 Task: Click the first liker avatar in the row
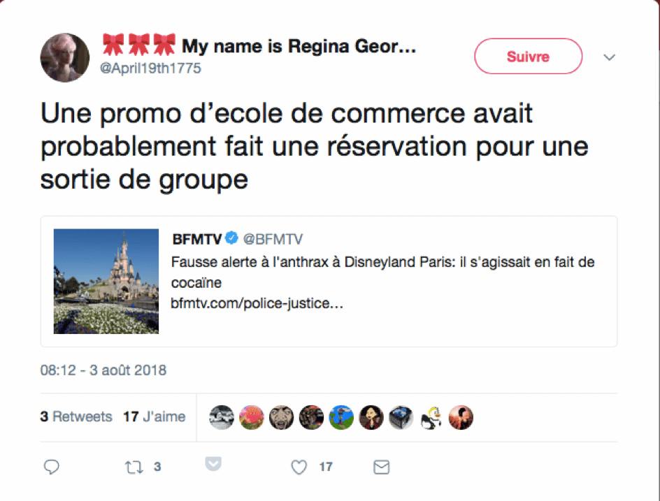tap(222, 417)
